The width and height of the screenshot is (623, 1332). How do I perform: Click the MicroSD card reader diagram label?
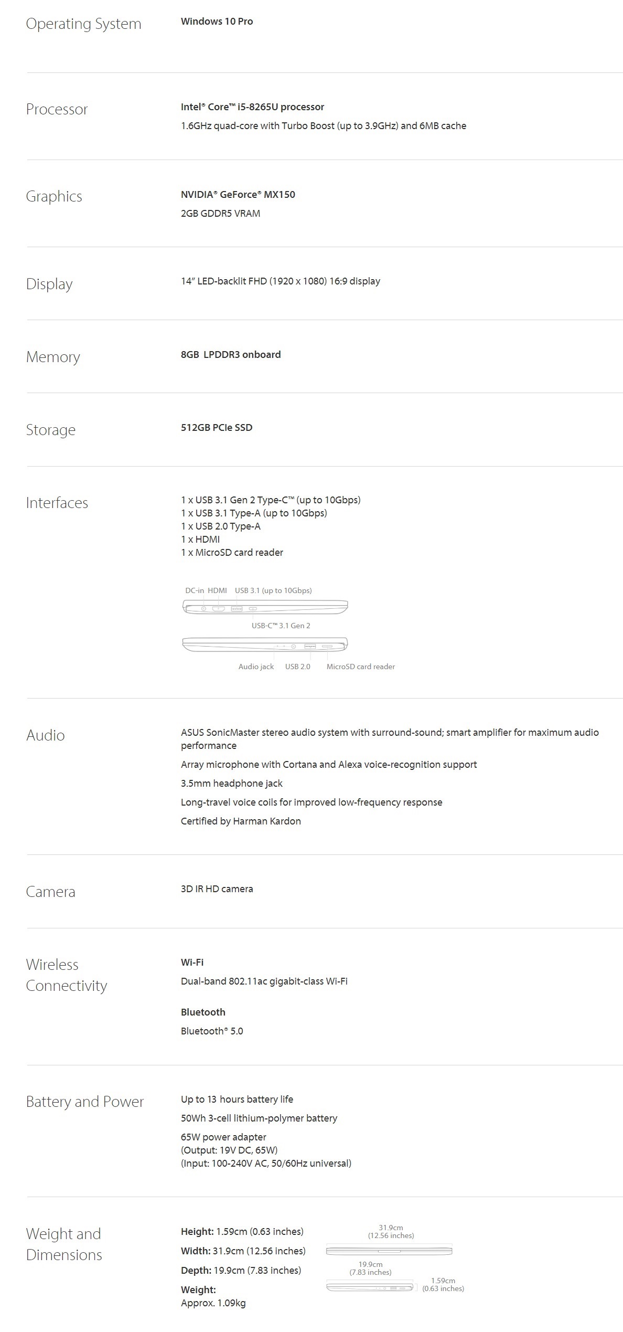pos(361,667)
